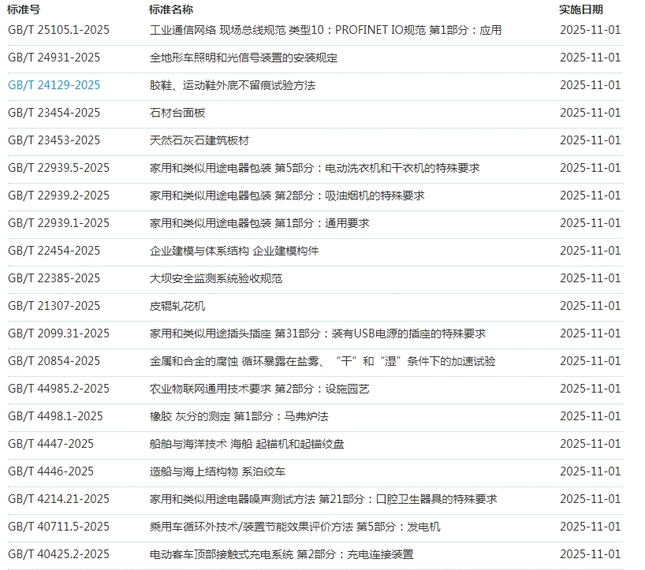Image resolution: width=645 pixels, height=570 pixels.
Task: Click on GB/T 22385-2025
Action: point(54,278)
